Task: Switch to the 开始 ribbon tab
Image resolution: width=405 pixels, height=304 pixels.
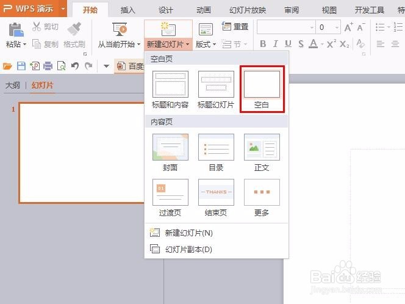Action: (90, 10)
